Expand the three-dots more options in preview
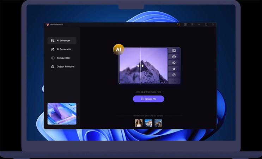The image size is (262, 159). 174,81
